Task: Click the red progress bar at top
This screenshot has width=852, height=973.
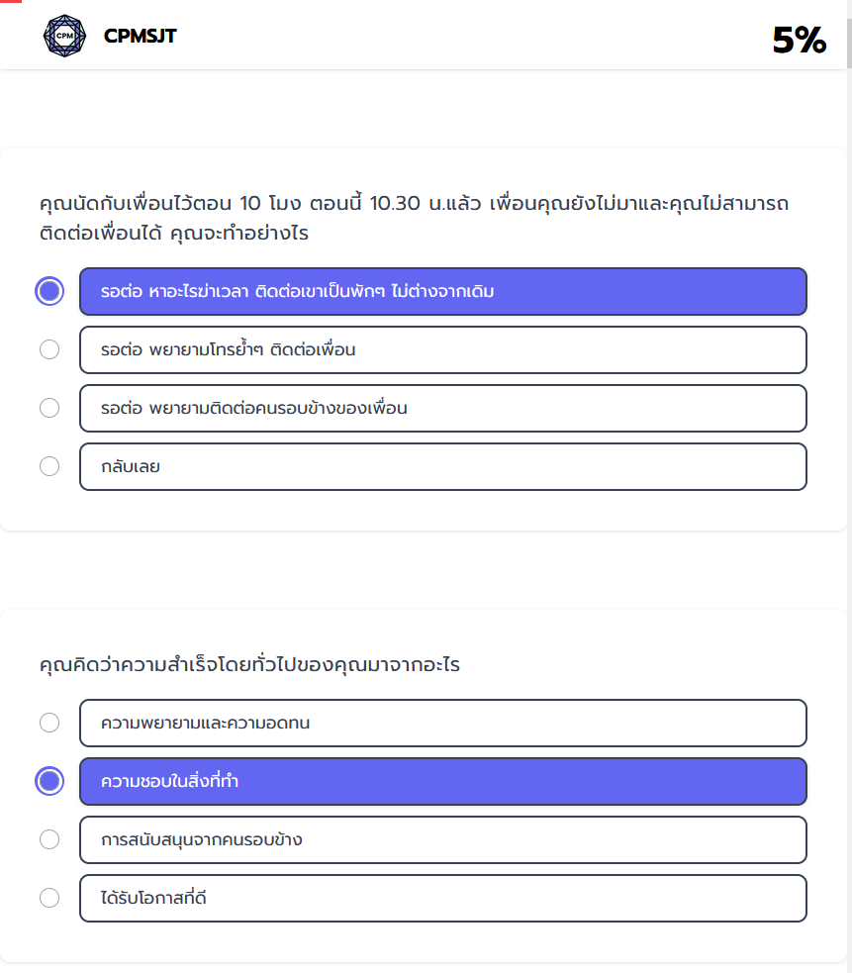Action: point(10,2)
